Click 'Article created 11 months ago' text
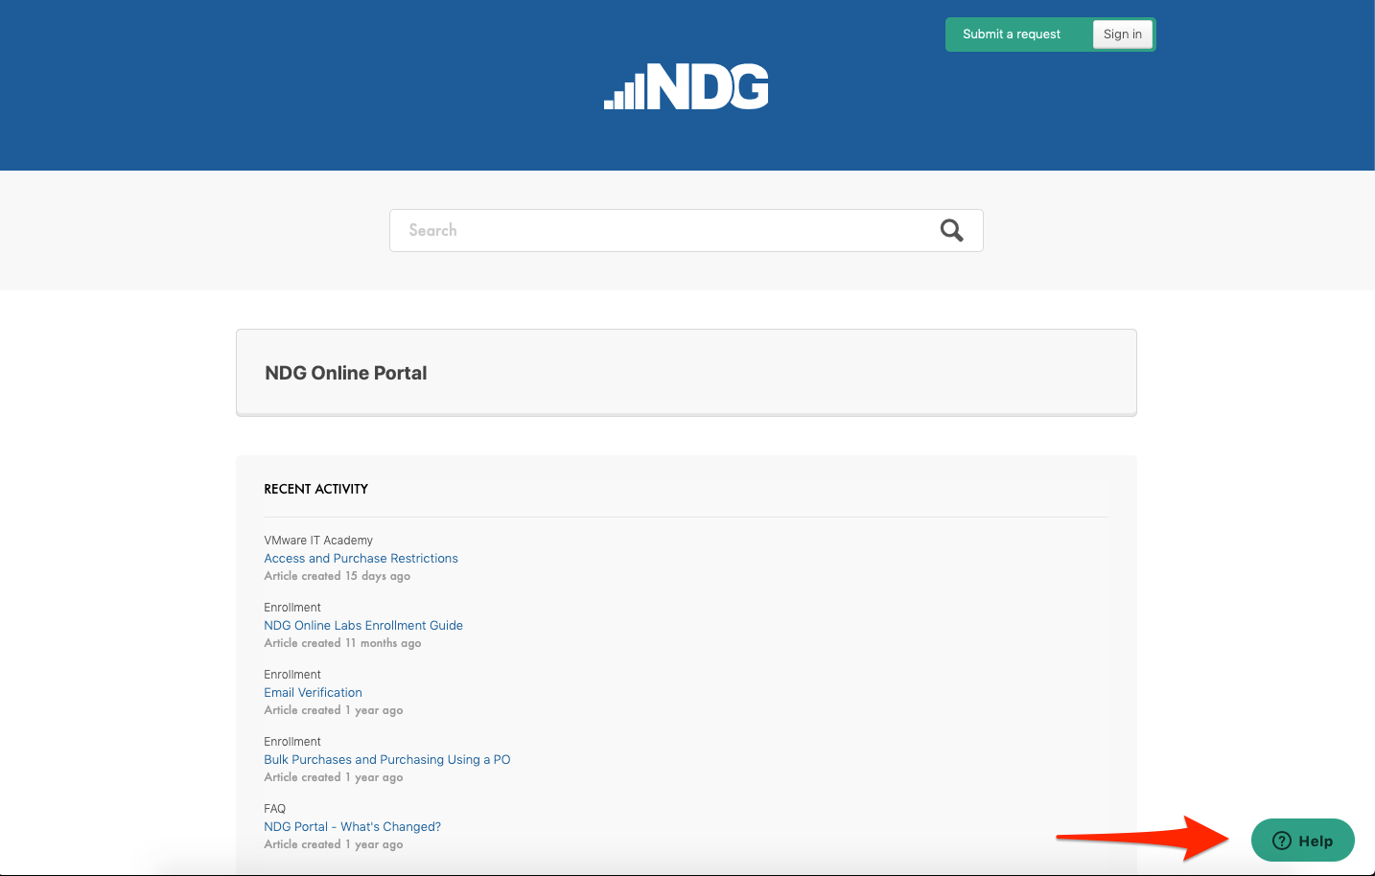The height and width of the screenshot is (876, 1375). coord(342,643)
